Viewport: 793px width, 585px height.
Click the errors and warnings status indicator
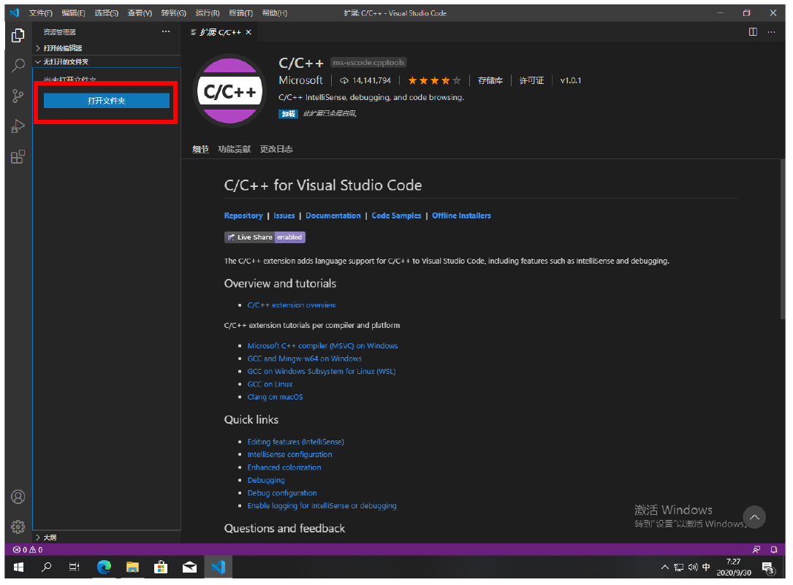28,549
